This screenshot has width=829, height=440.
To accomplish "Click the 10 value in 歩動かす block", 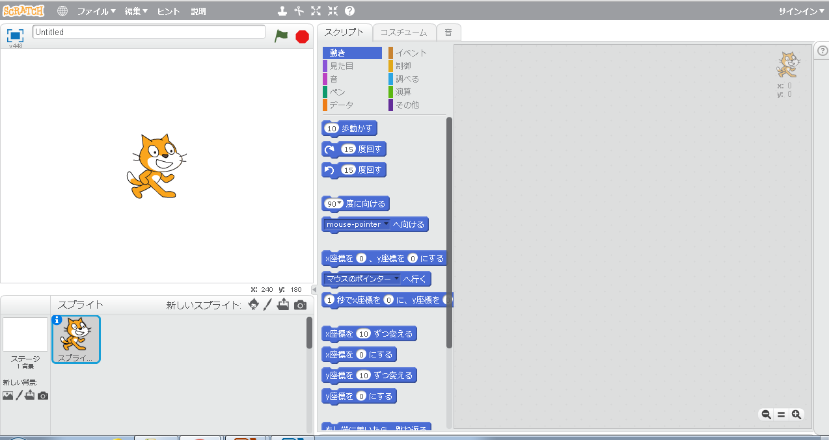I will pos(332,129).
